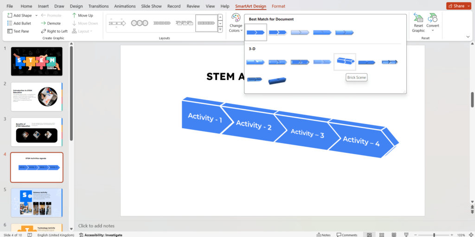Toggle Notes pane in status bar
Viewport: 475px width, 237px height.
point(323,235)
